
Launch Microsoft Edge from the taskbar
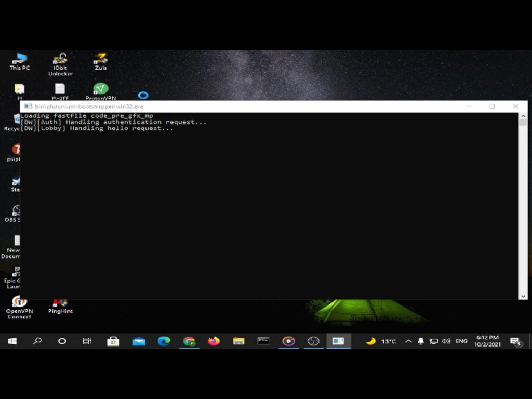(x=164, y=341)
